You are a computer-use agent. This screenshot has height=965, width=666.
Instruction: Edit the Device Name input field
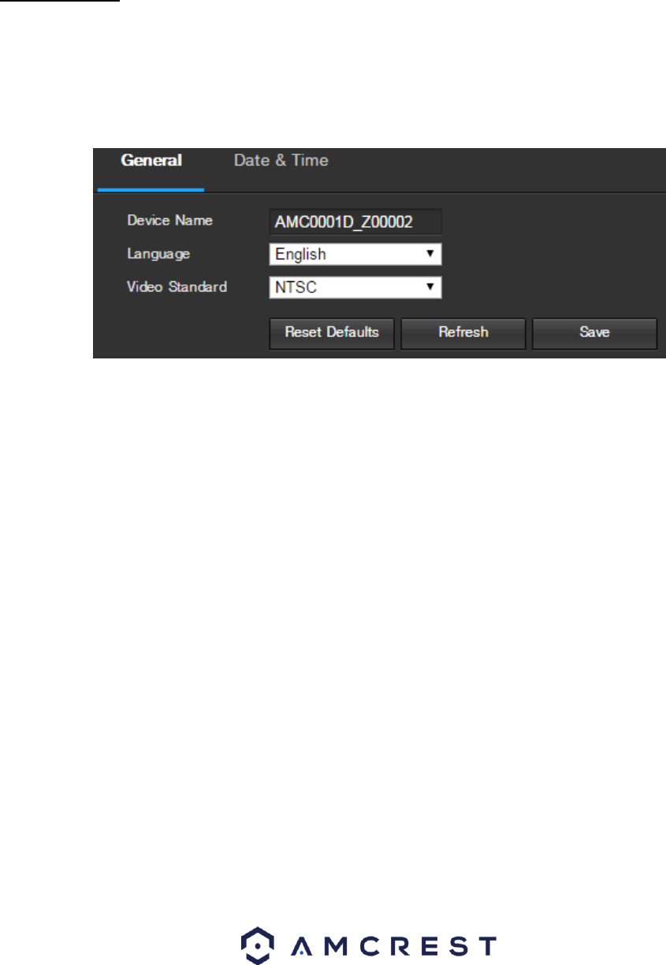[x=355, y=221]
